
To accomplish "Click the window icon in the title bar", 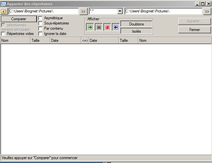I will pyautogui.click(x=4, y=4).
